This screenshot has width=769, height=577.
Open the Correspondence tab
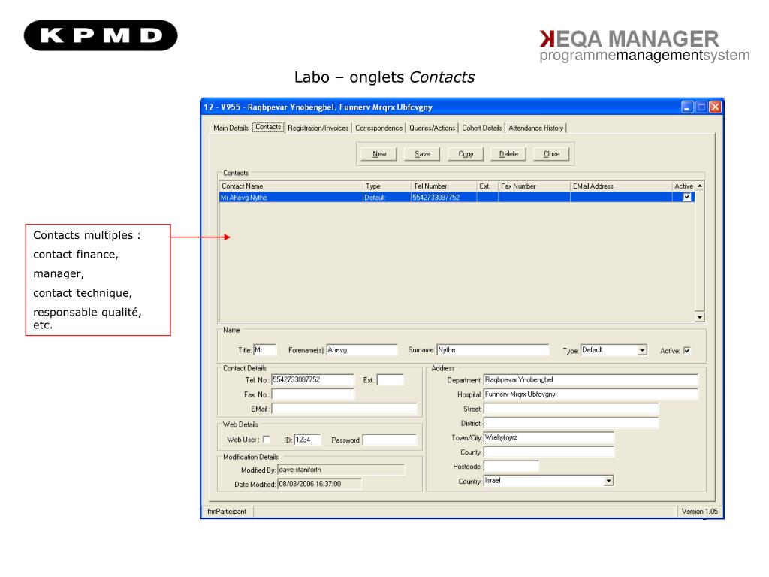tap(378, 128)
